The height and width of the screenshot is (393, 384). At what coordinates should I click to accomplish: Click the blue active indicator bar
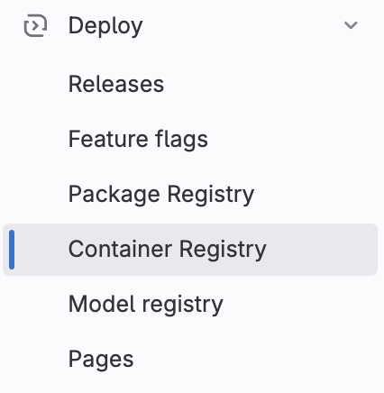pyautogui.click(x=12, y=250)
